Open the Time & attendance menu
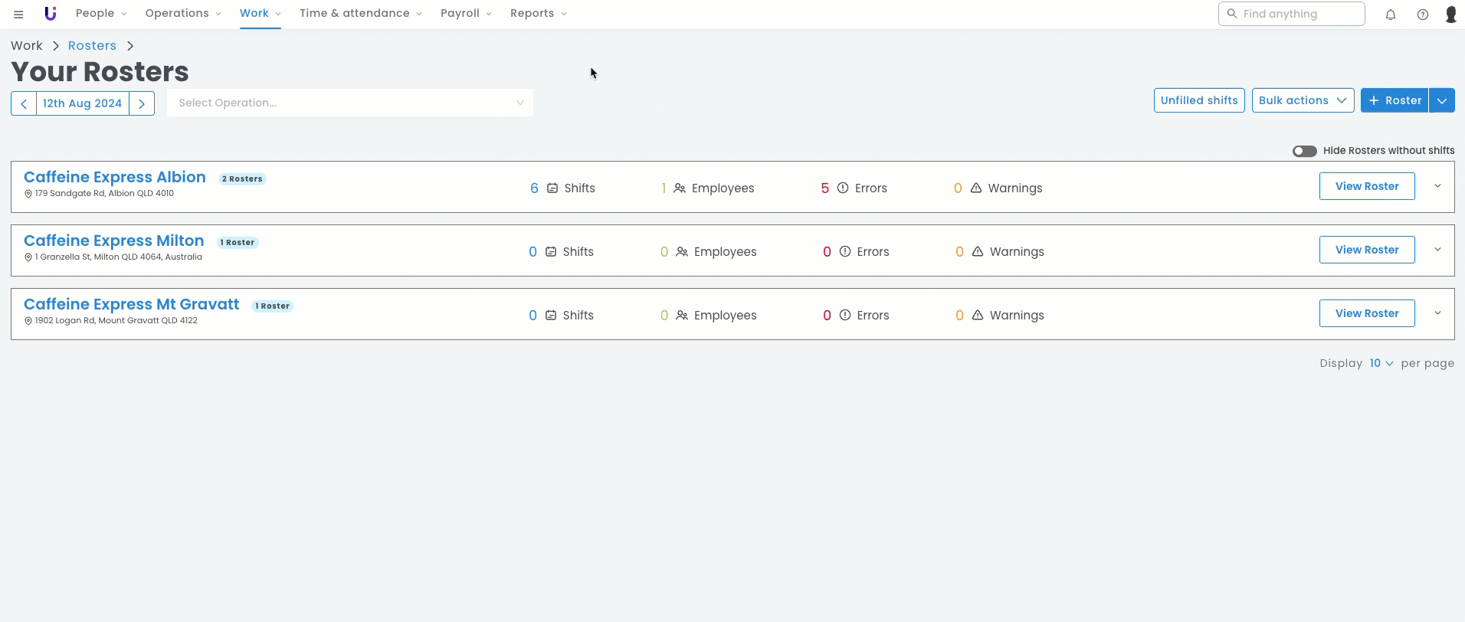This screenshot has width=1465, height=622. (360, 14)
